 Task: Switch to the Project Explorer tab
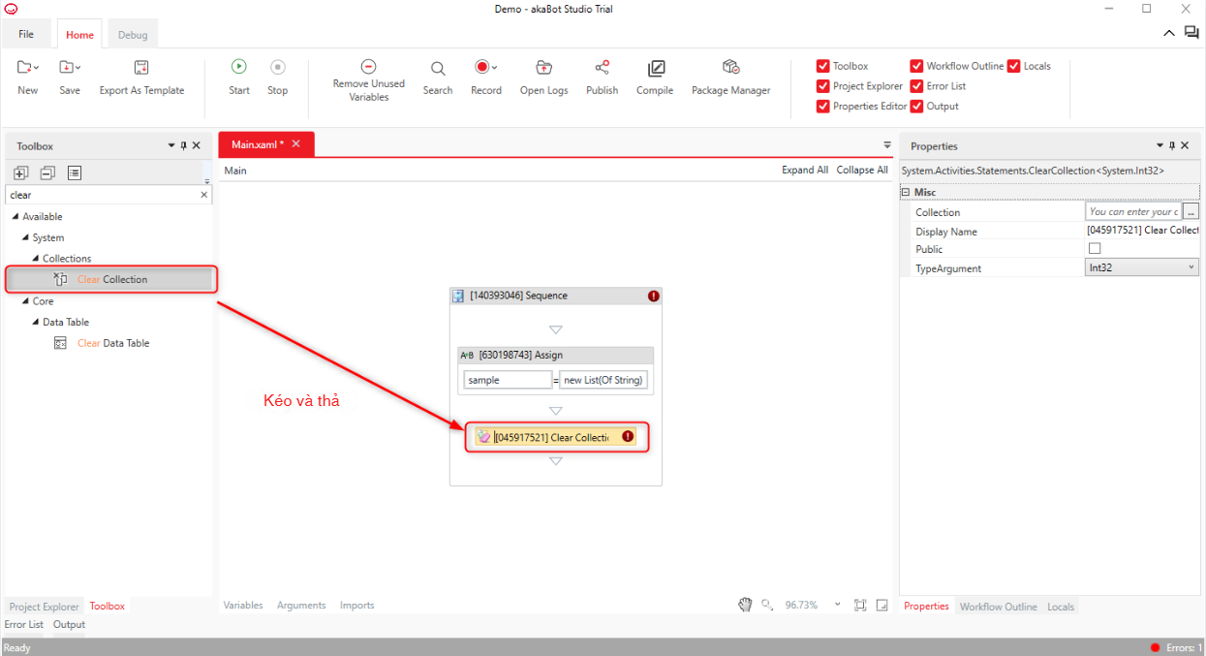pos(44,607)
